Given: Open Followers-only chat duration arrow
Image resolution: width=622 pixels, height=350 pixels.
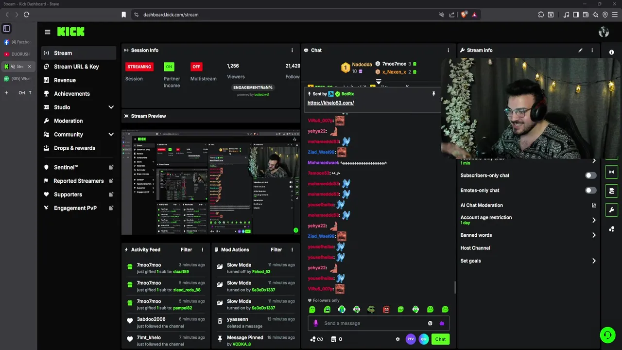Looking at the screenshot, I should 594,160.
